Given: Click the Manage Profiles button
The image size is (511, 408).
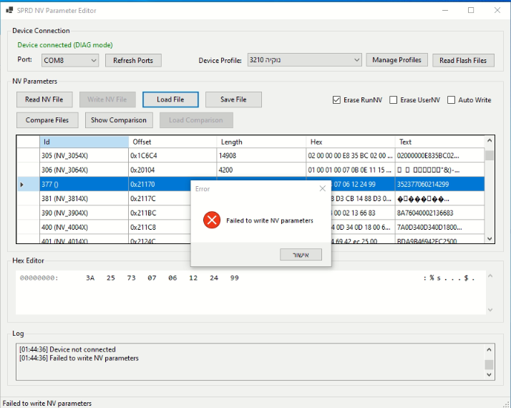Looking at the screenshot, I should pos(398,60).
